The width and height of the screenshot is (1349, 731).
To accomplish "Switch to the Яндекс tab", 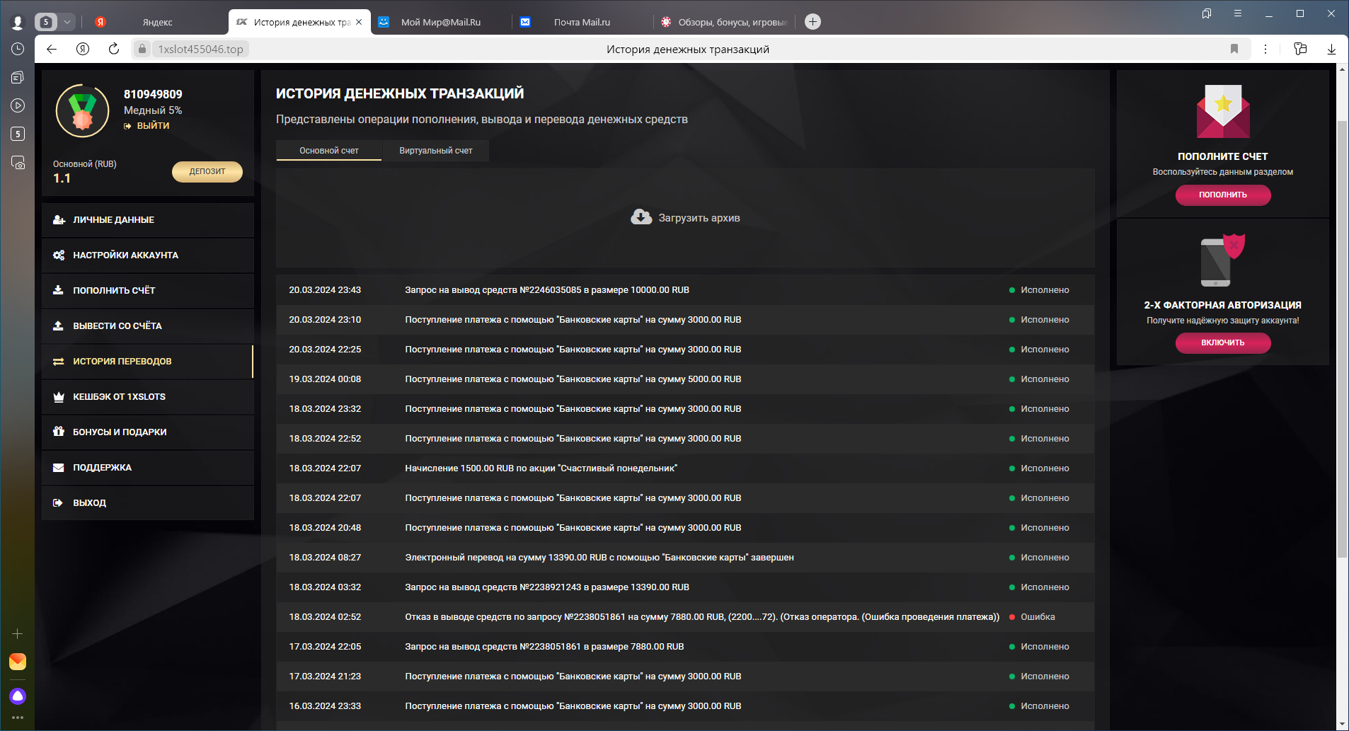I will tap(156, 22).
